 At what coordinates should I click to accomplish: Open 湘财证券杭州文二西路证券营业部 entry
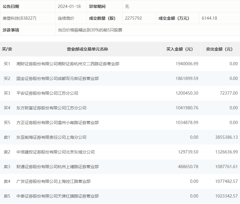tap(68, 64)
